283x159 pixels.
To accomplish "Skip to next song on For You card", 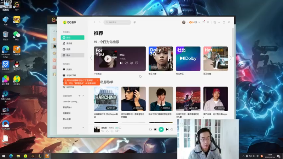I will 121,63.
